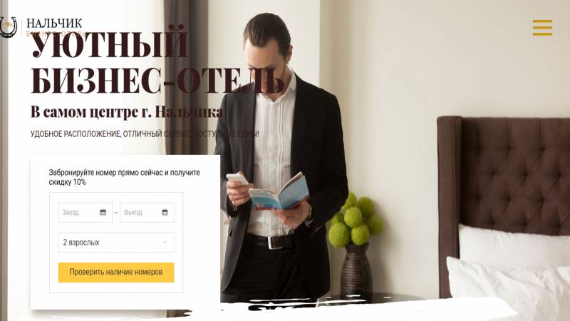570x321 pixels.
Task: Click the Бизнес-отель caption under logo
Action: pos(56,34)
